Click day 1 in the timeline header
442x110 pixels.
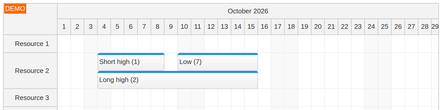click(x=64, y=27)
